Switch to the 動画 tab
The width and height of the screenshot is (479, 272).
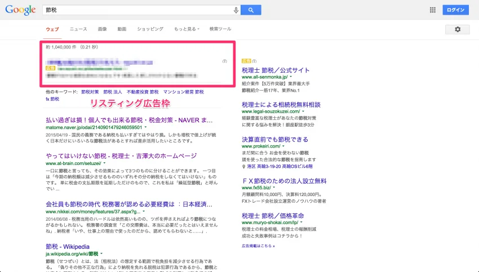122,29
